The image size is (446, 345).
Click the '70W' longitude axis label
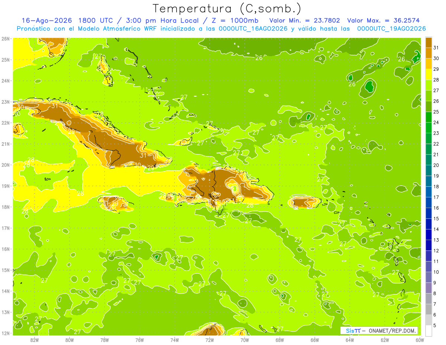point(245,340)
